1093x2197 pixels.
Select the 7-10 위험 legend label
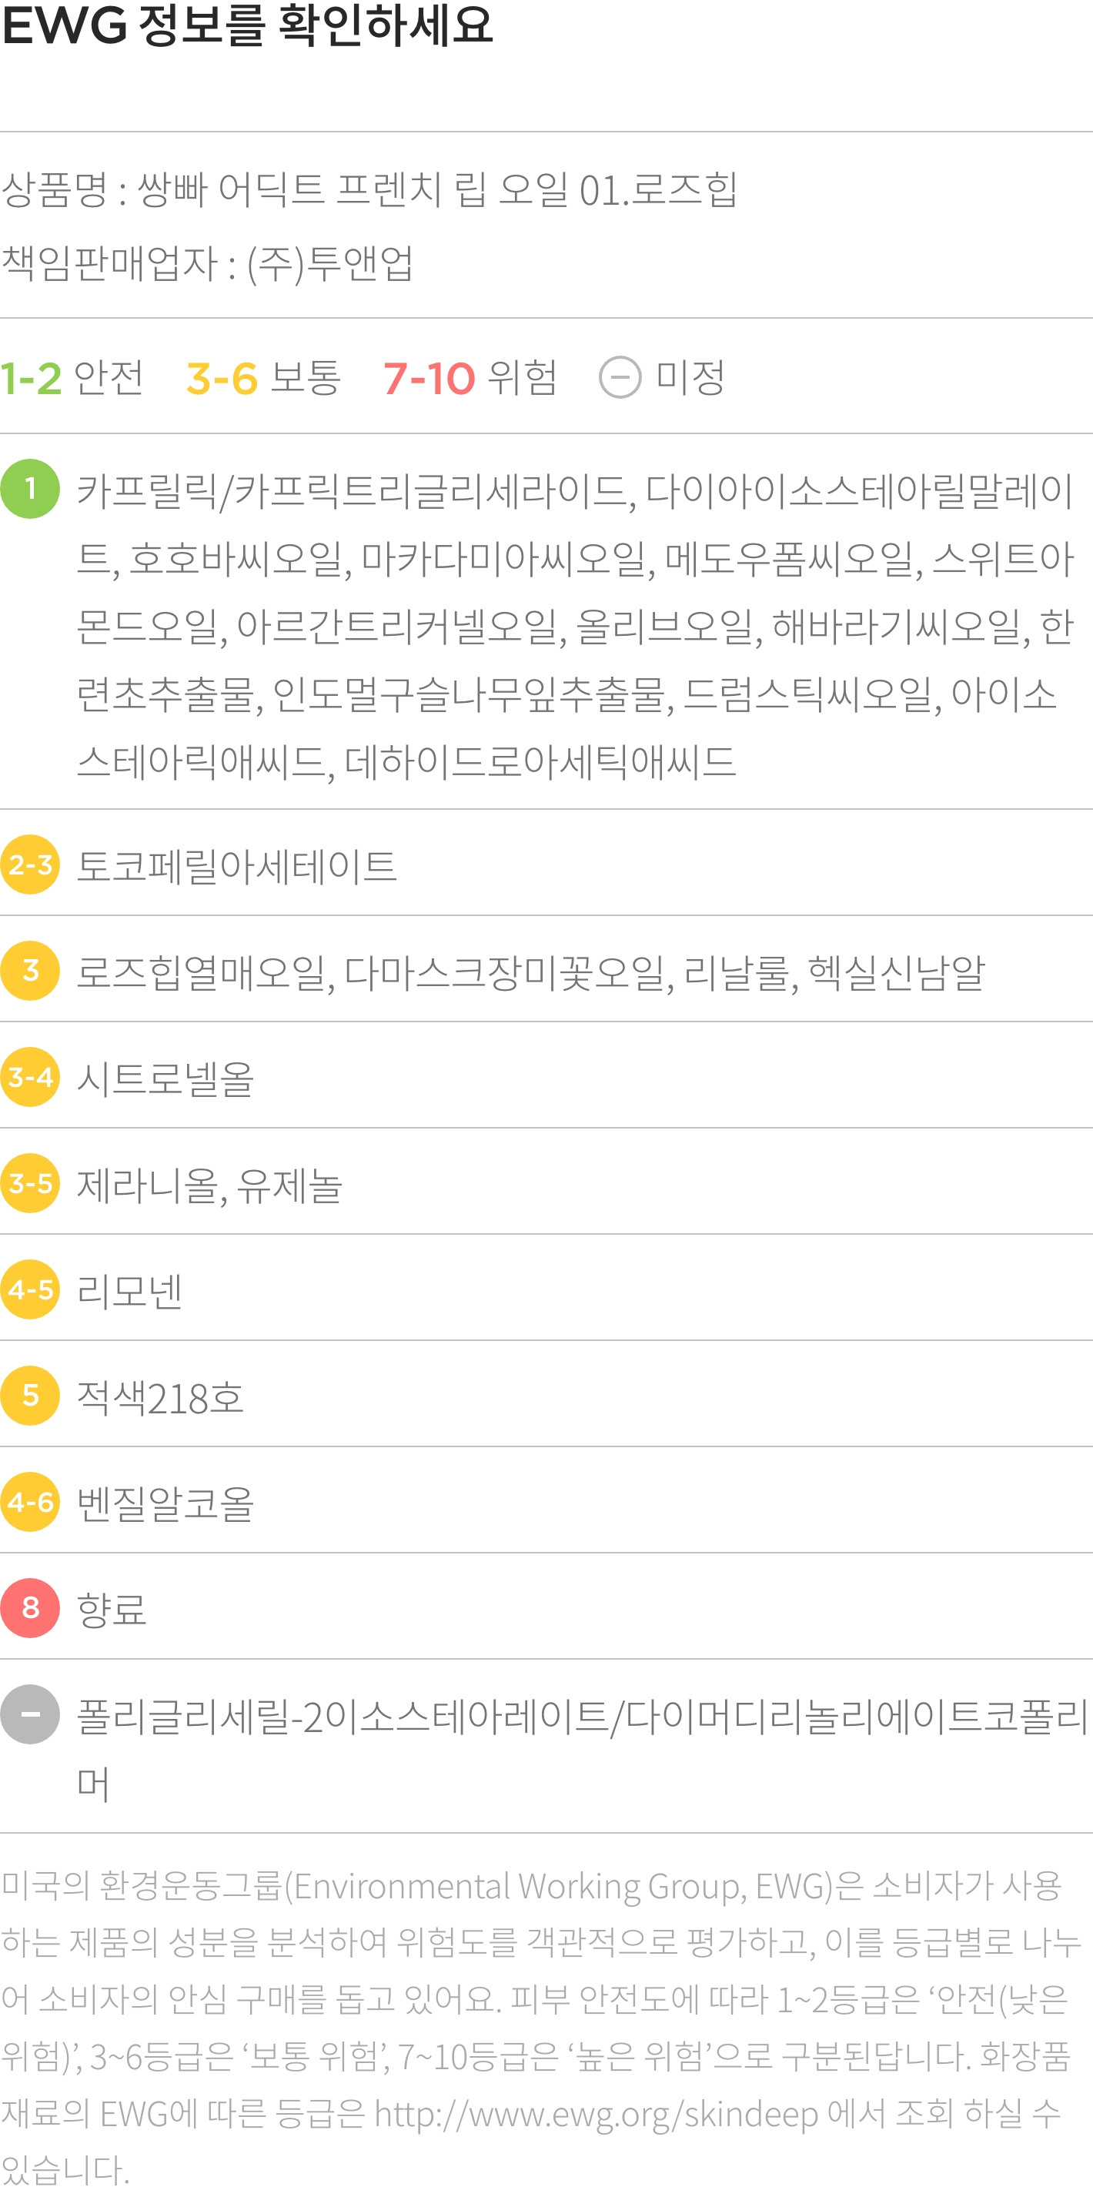[470, 378]
